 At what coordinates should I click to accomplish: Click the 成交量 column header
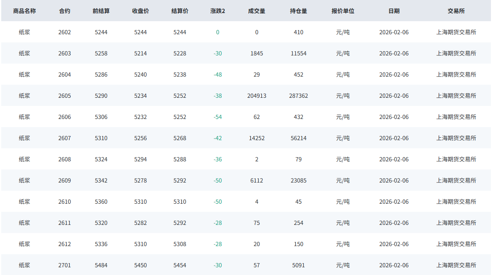click(257, 11)
